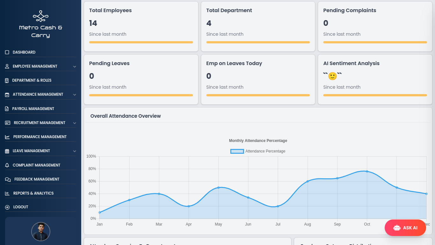Open Complaint Management via the bell icon

[7, 165]
